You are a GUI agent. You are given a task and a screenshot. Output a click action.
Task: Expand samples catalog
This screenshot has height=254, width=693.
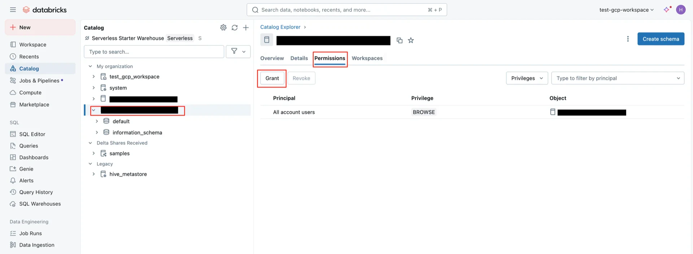93,153
